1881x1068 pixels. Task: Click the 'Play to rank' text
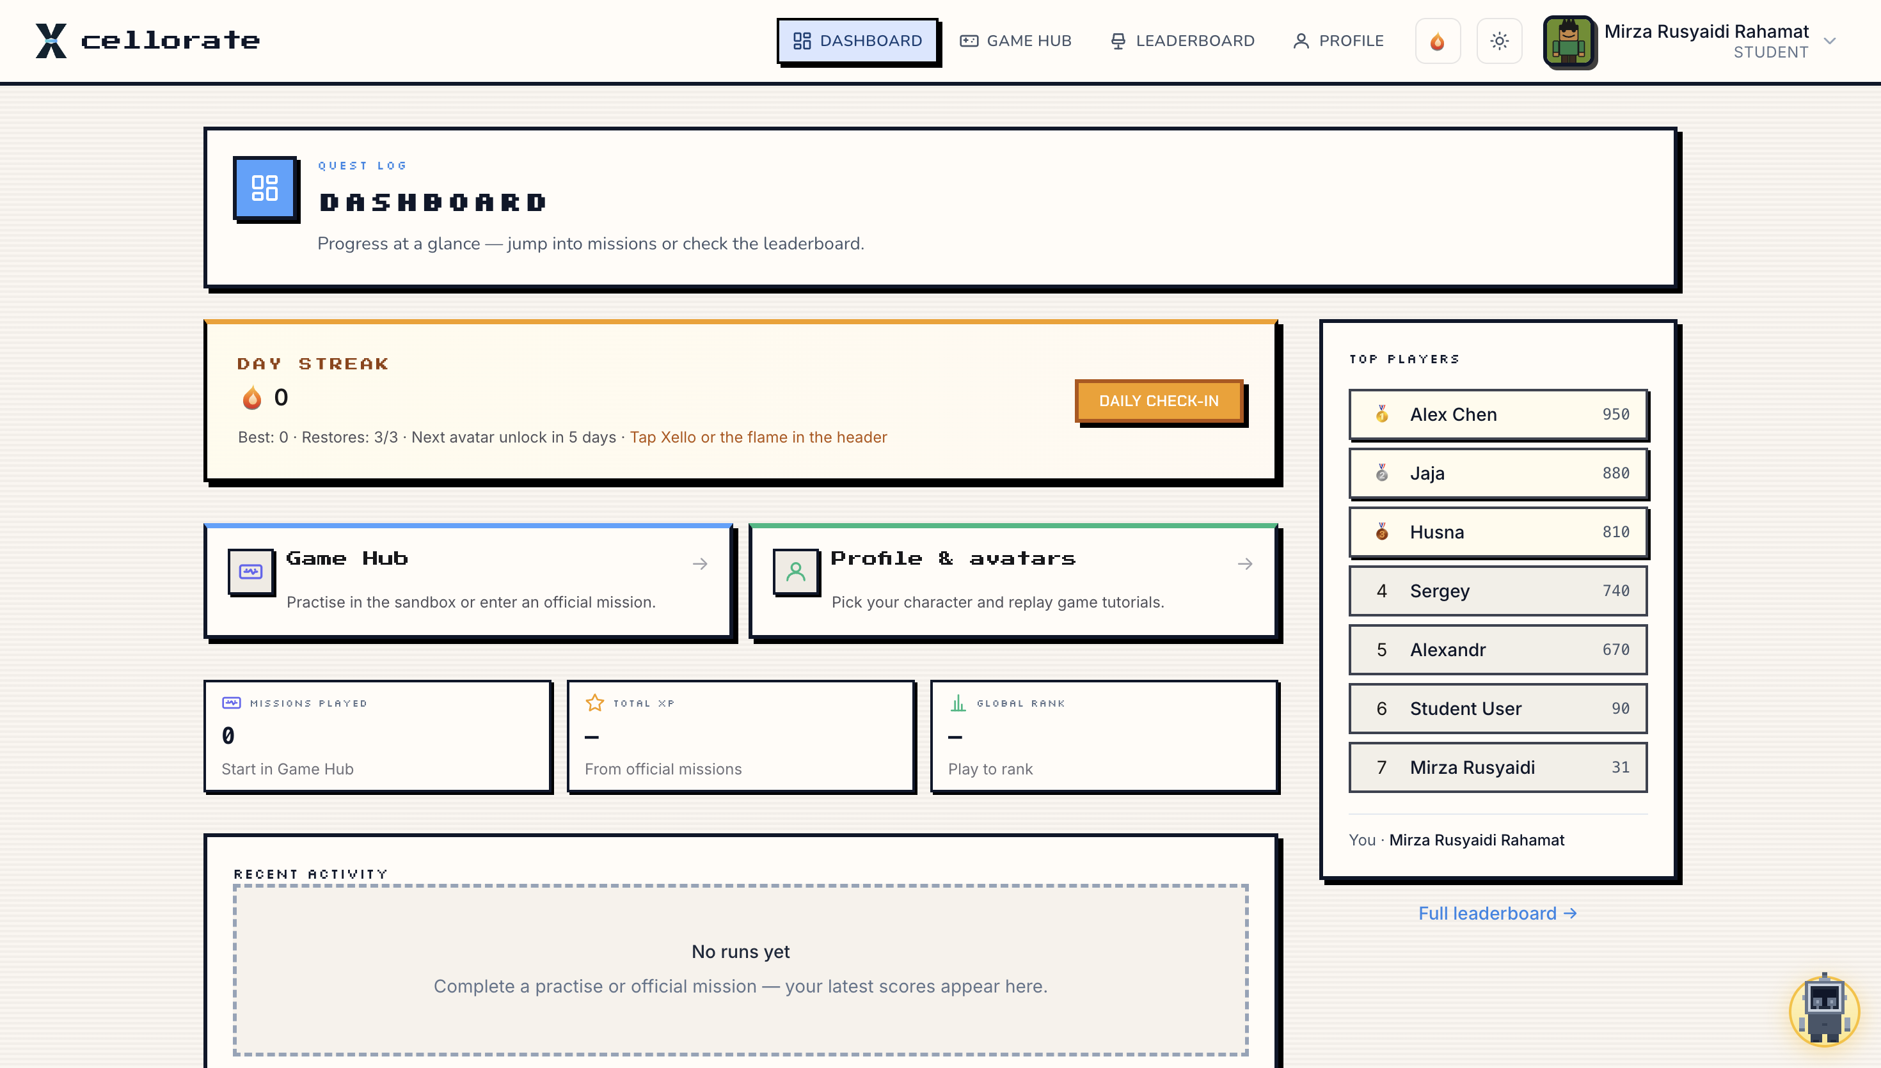tap(990, 769)
